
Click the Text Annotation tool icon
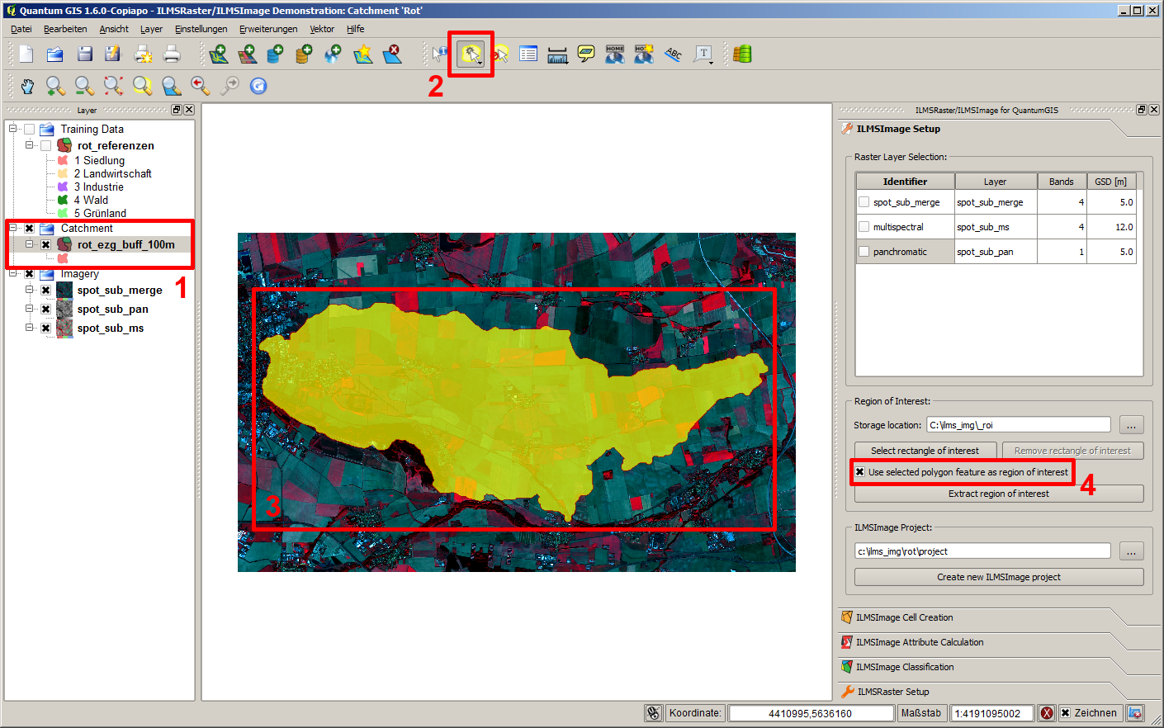(x=703, y=54)
